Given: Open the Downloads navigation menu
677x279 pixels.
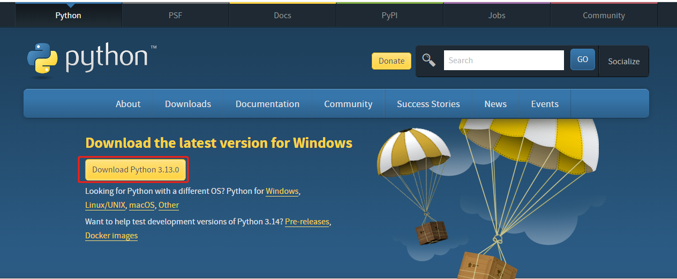Looking at the screenshot, I should tap(188, 104).
